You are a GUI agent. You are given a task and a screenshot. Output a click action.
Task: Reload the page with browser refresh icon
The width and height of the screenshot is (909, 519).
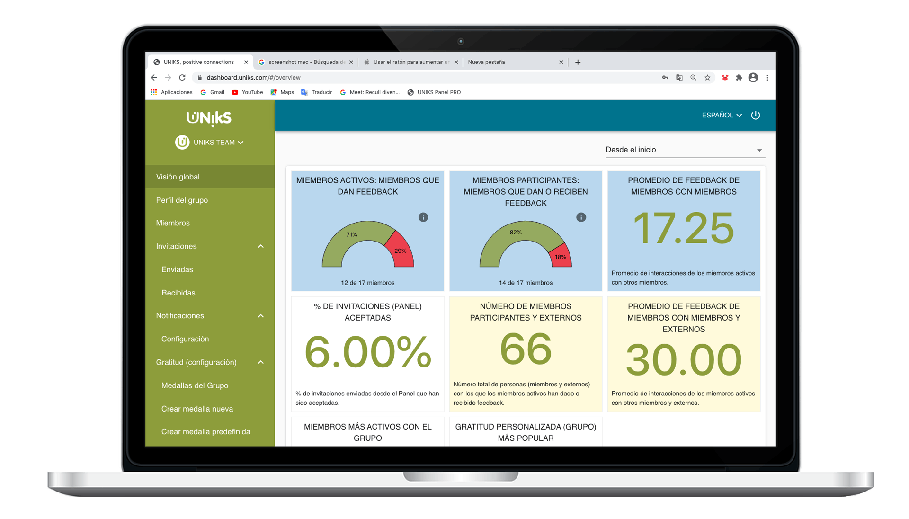point(182,78)
